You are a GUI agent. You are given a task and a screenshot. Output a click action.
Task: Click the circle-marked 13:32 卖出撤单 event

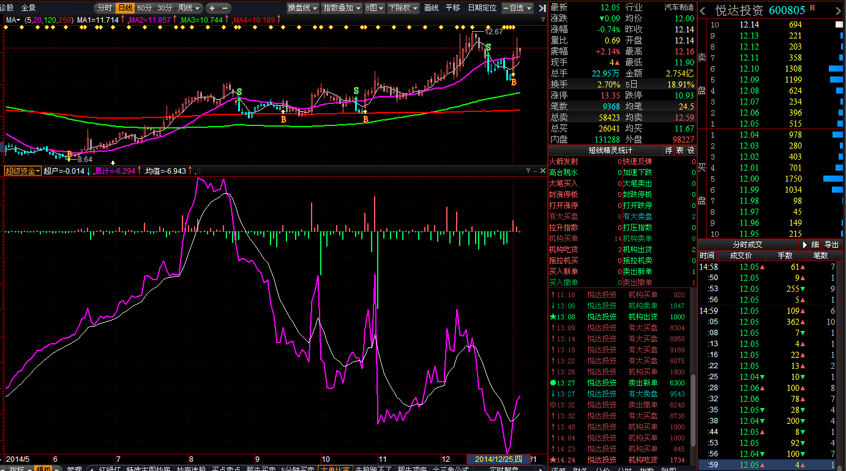(621, 405)
